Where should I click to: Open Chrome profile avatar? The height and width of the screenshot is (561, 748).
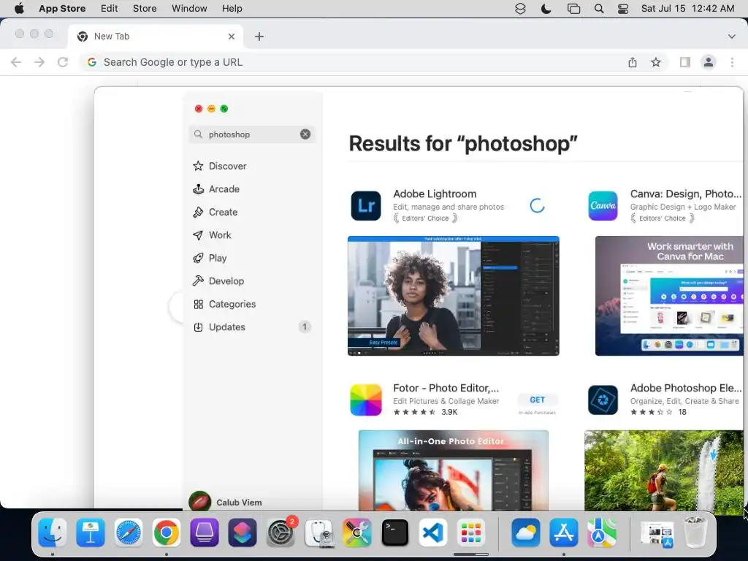(x=709, y=62)
